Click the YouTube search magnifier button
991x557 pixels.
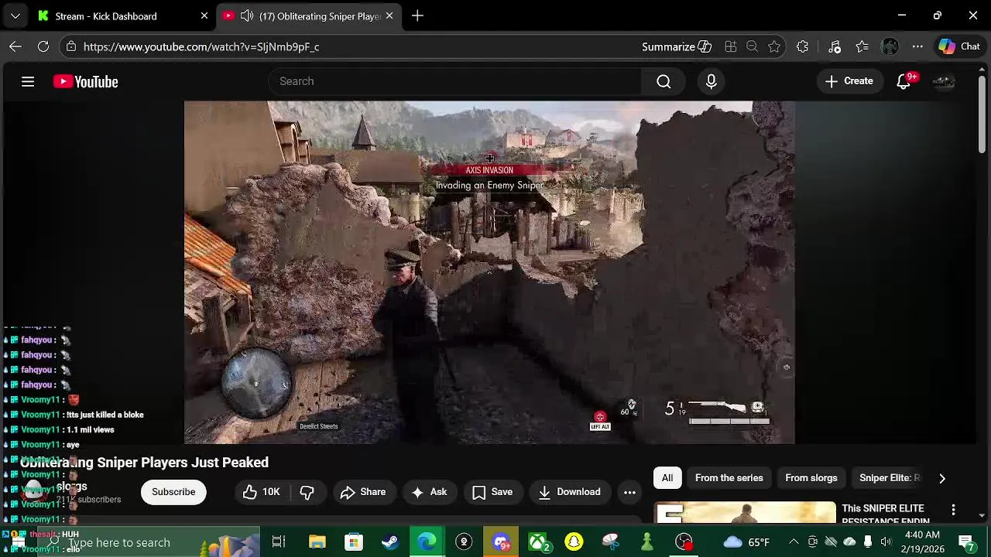tap(664, 81)
